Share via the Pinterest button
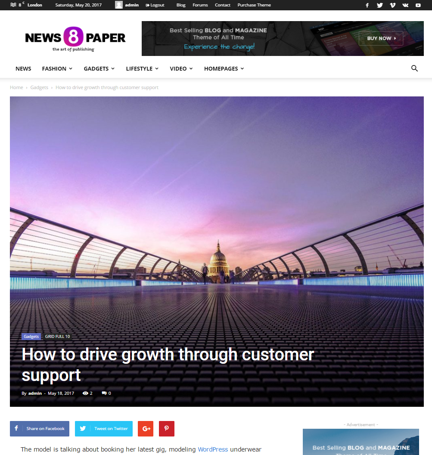Screen dimensions: 432x455 coord(167,429)
